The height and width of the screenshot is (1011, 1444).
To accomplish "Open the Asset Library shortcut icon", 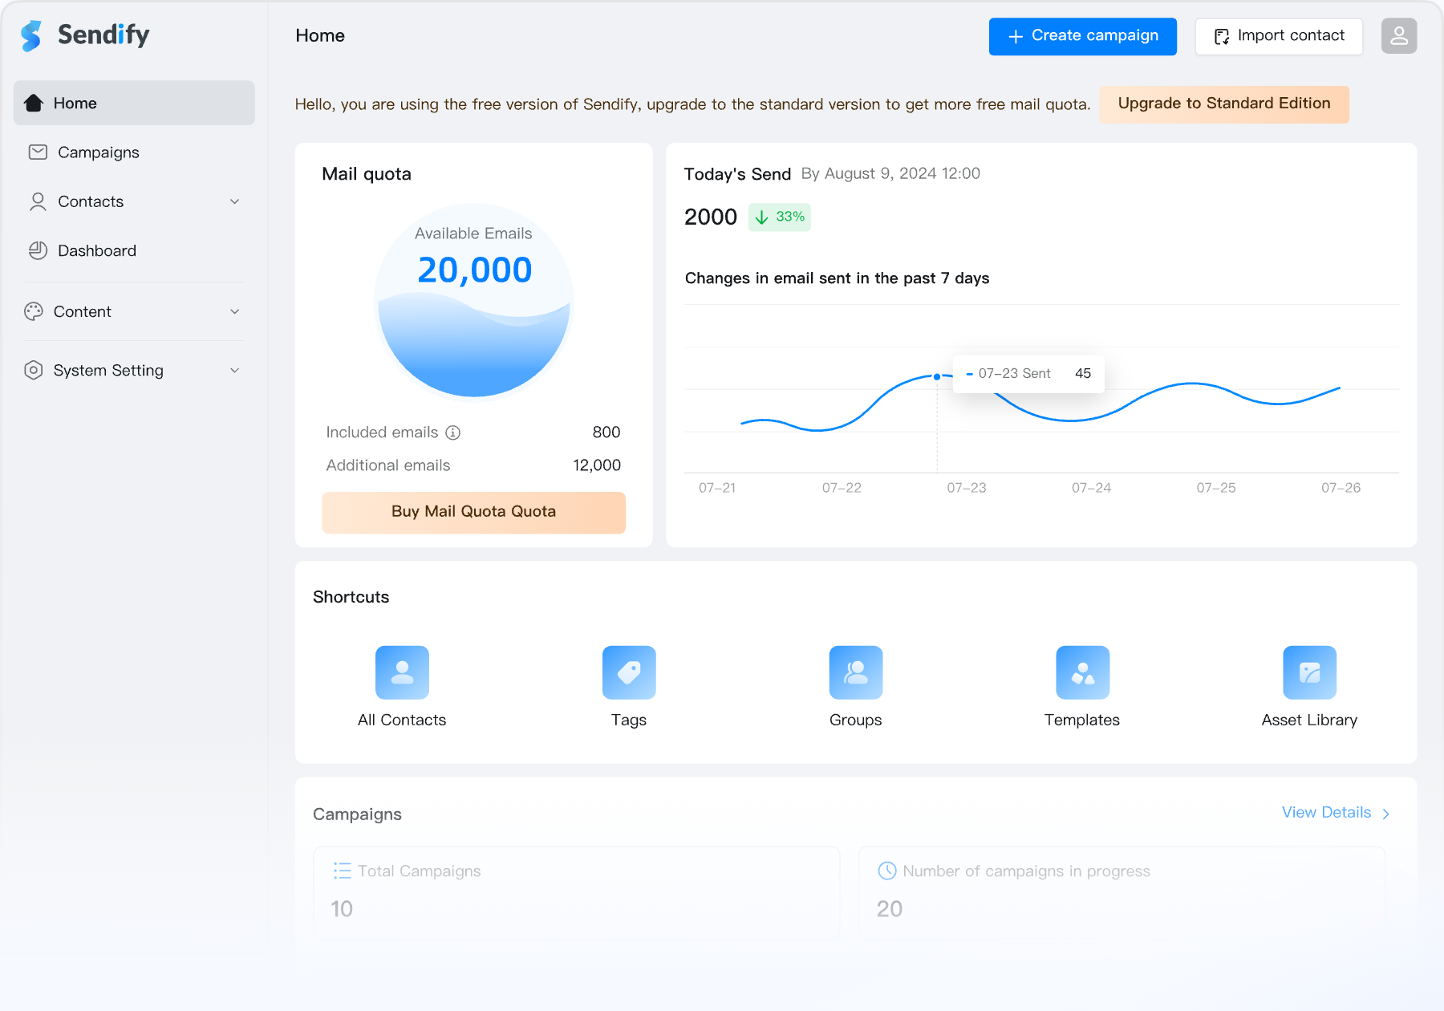I will [1309, 672].
